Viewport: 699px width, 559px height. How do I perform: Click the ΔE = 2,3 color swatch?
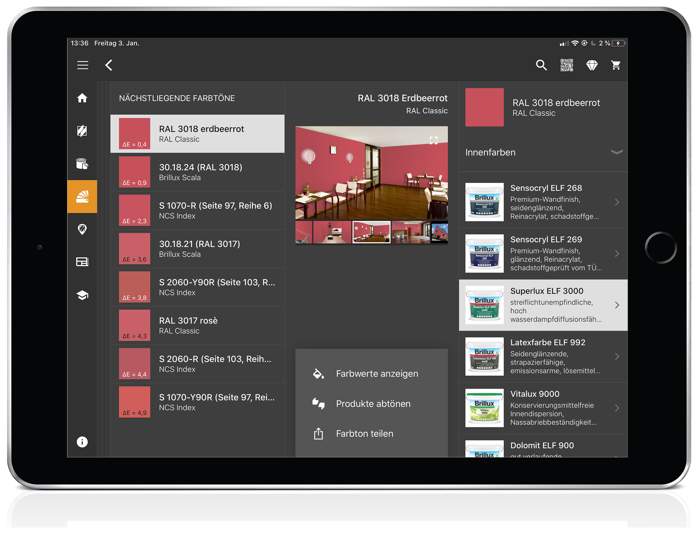pos(135,210)
